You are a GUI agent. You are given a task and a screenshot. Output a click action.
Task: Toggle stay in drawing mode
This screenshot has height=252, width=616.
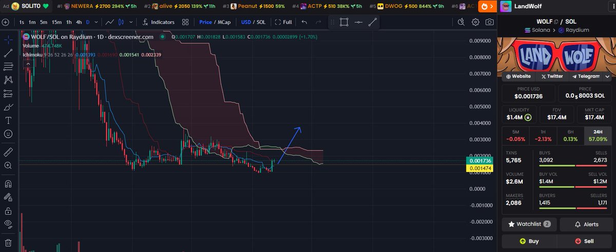pos(8,197)
